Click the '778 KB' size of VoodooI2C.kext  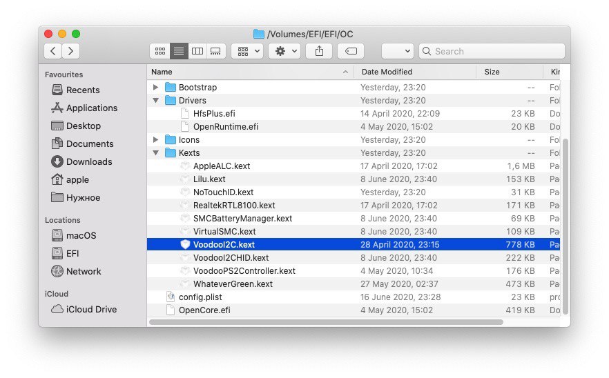(520, 244)
